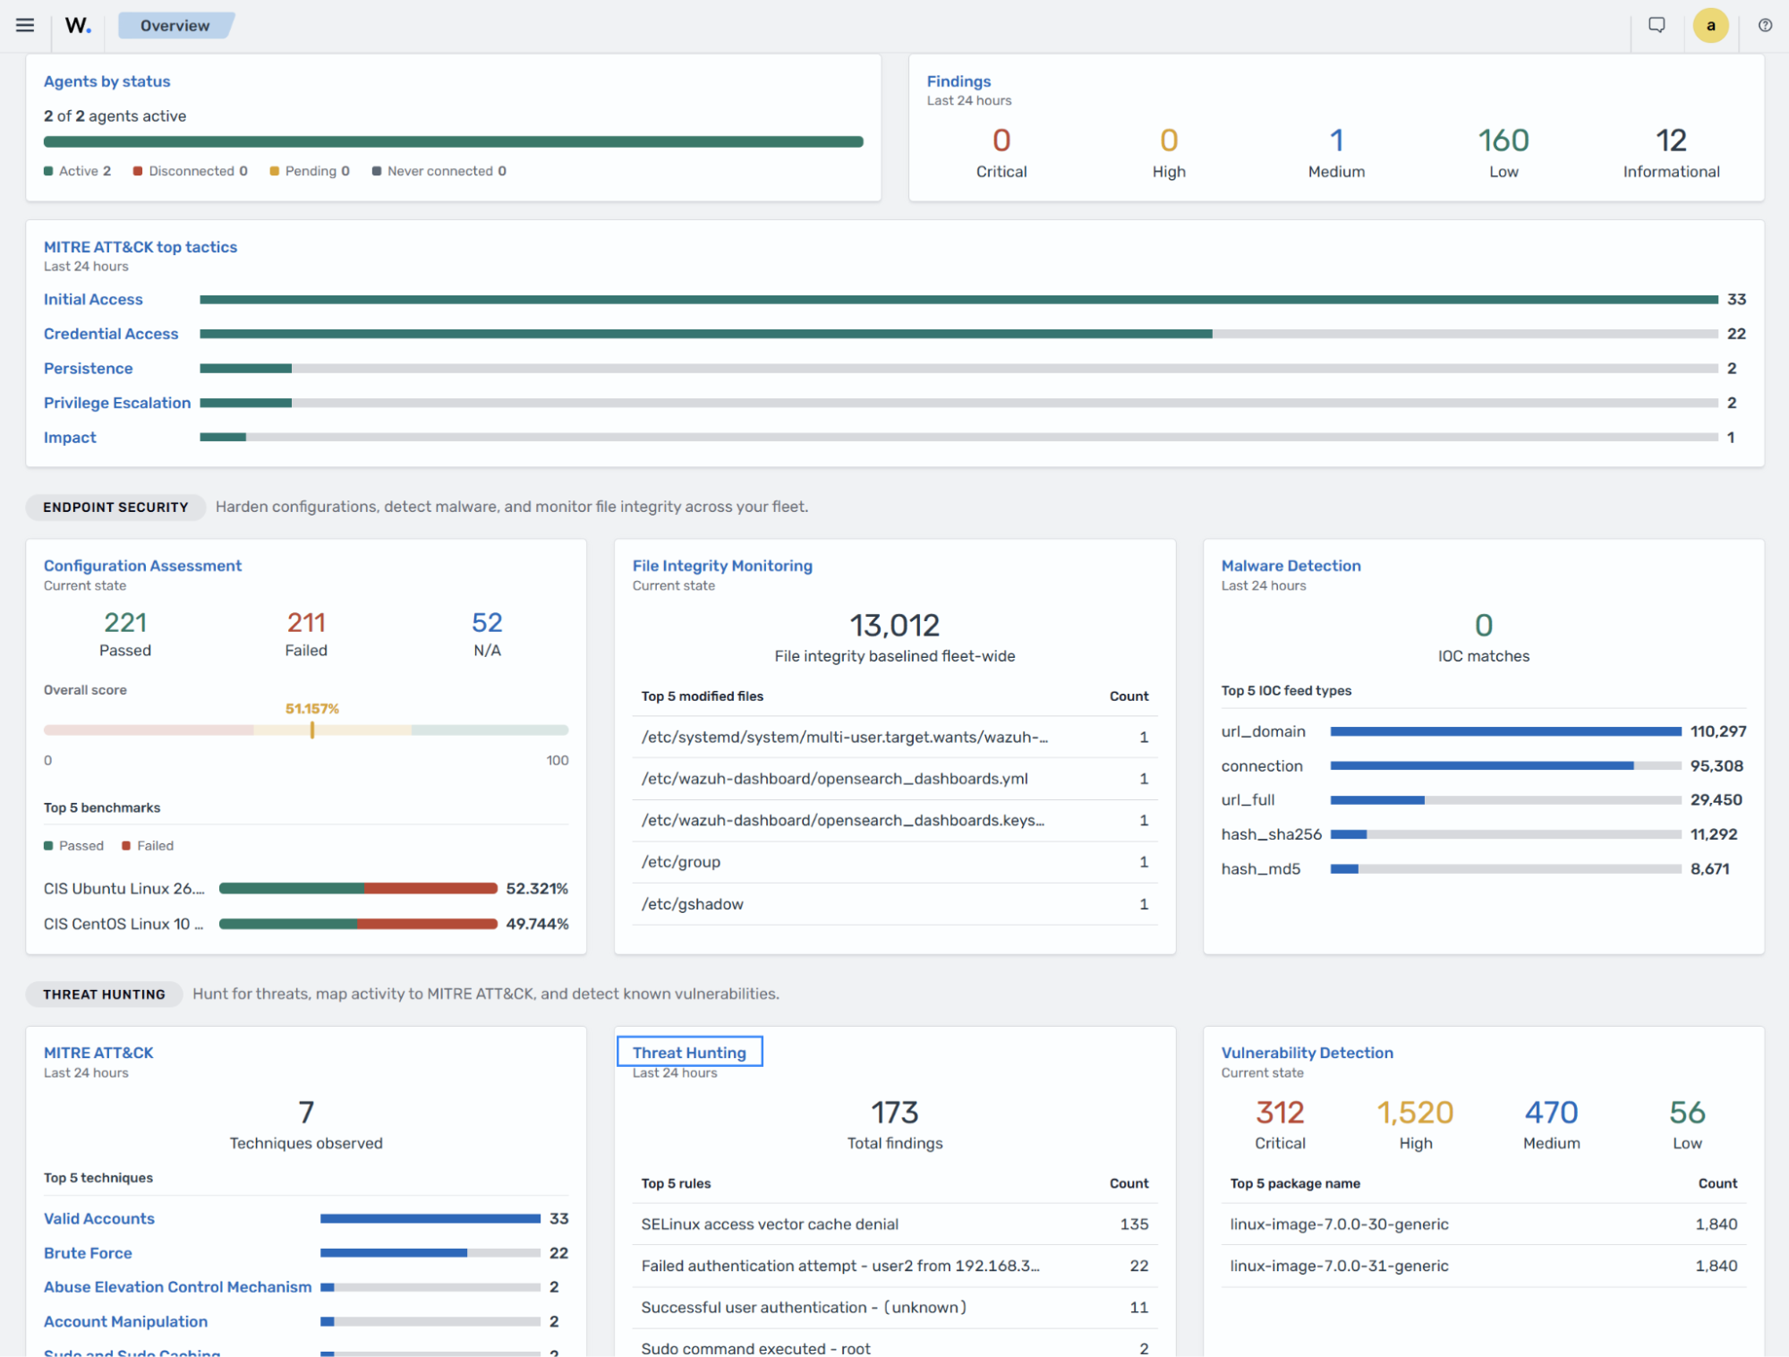Click the 211 Failed checks value
1789x1357 pixels.
tap(306, 622)
